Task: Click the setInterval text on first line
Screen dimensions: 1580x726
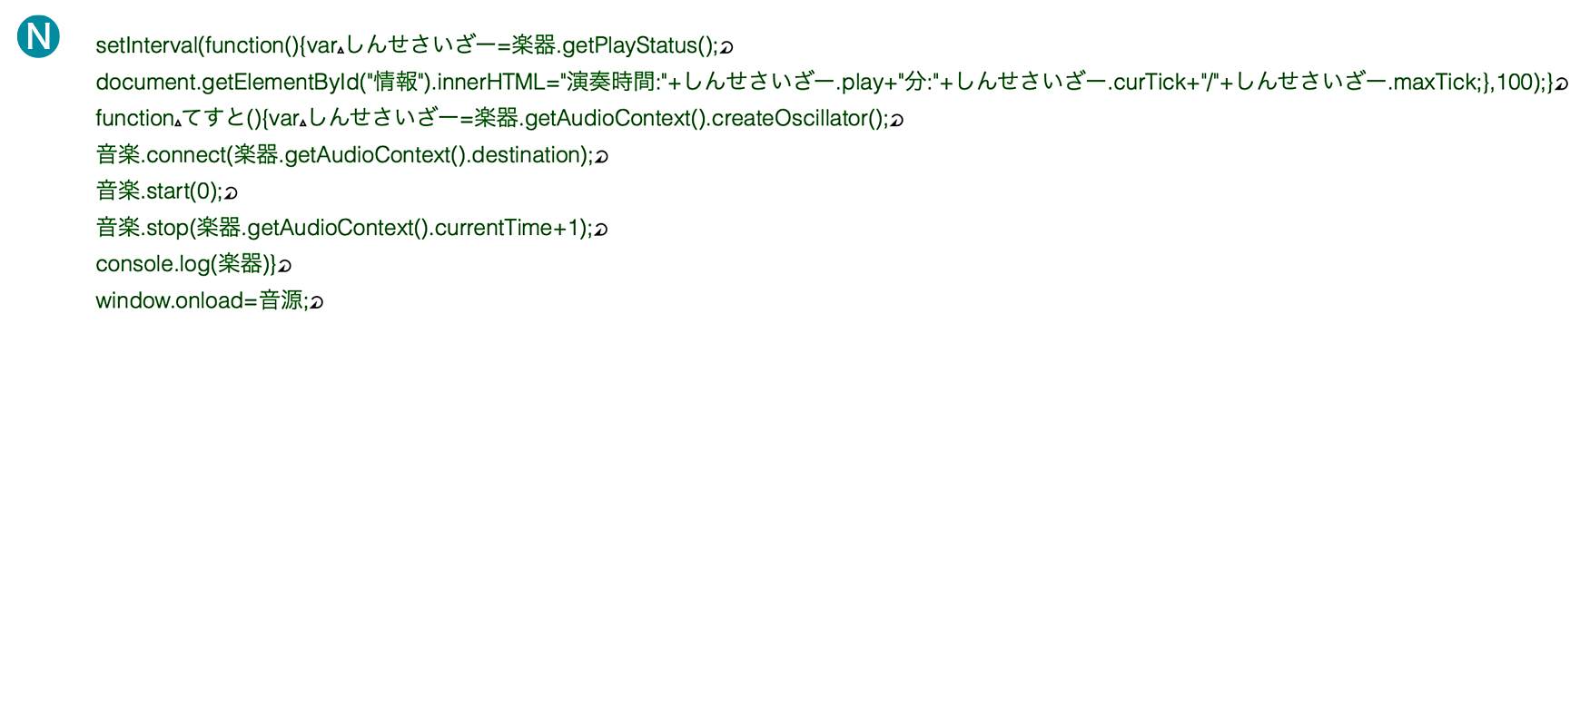Action: 146,45
